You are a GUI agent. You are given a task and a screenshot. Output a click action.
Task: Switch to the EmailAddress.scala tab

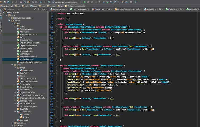[x=102, y=9]
